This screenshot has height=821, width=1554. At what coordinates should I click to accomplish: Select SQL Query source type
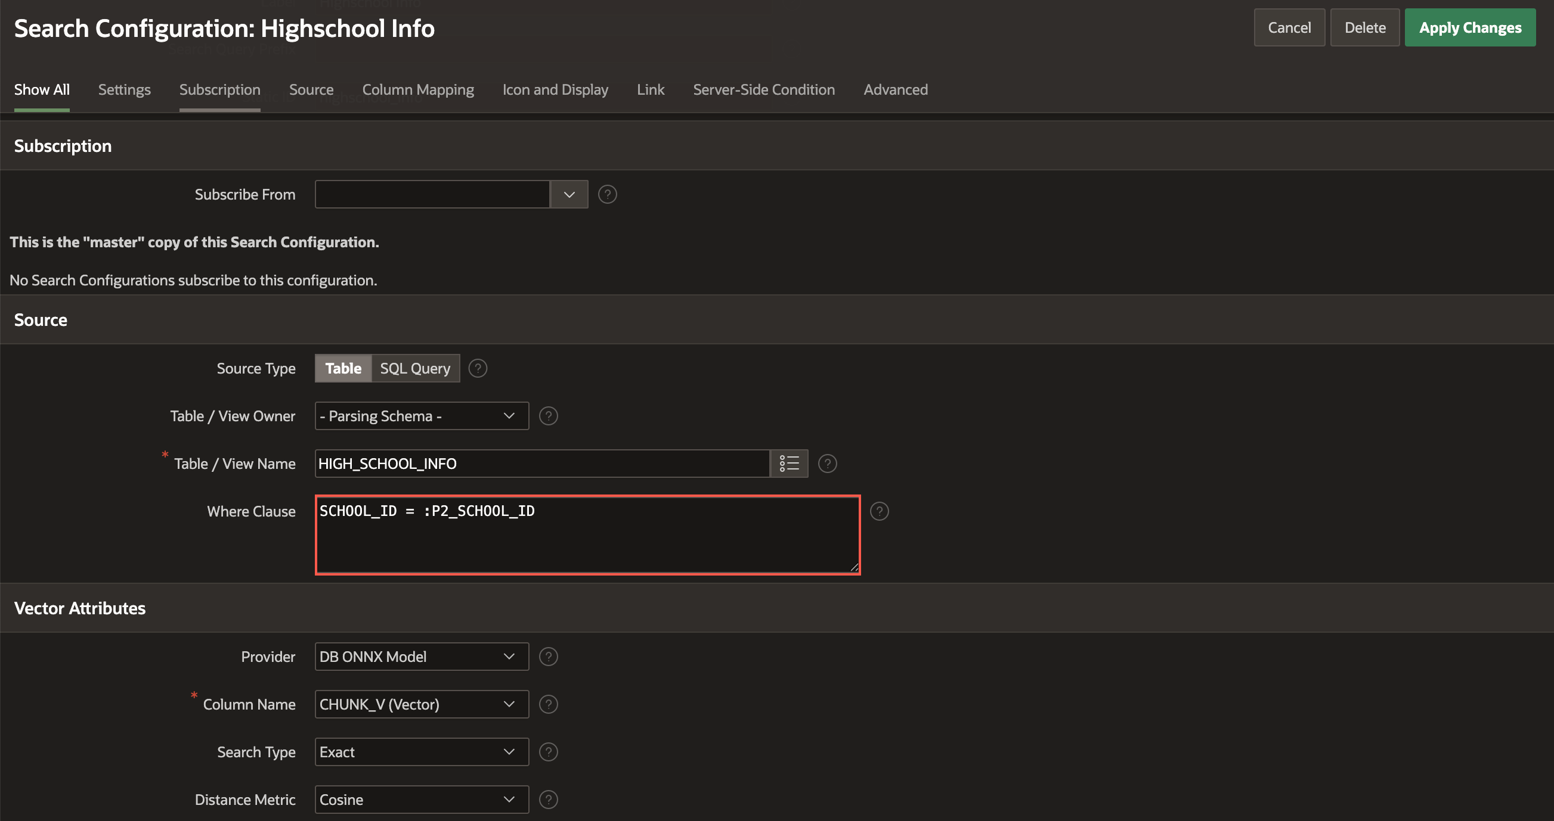point(415,368)
